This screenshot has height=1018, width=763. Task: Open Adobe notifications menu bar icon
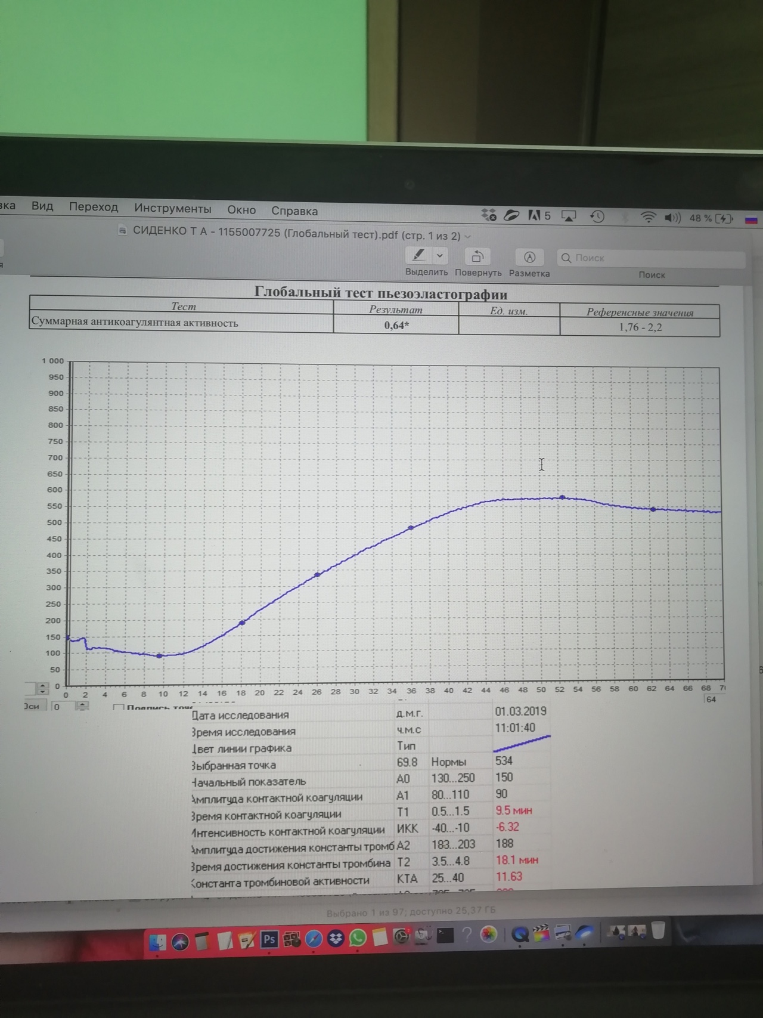point(539,216)
